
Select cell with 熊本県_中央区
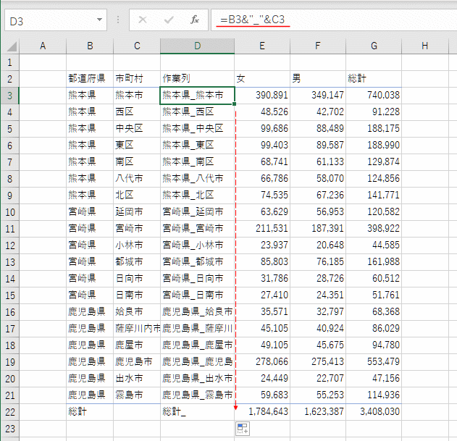[197, 129]
